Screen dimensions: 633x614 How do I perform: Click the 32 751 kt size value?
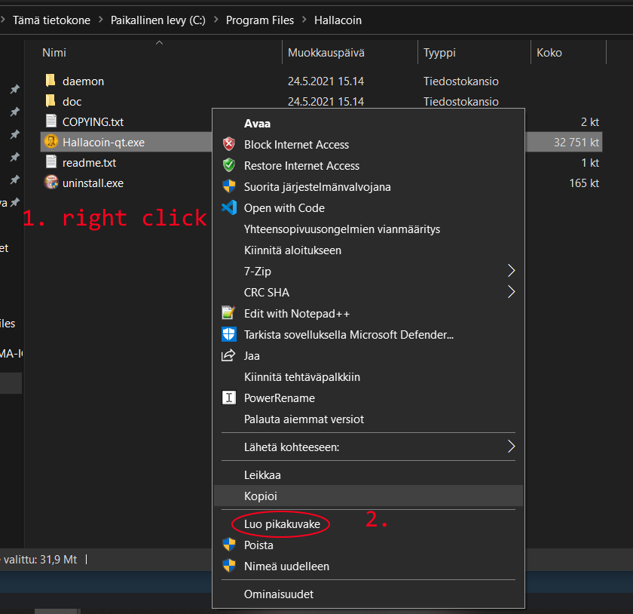[576, 143]
